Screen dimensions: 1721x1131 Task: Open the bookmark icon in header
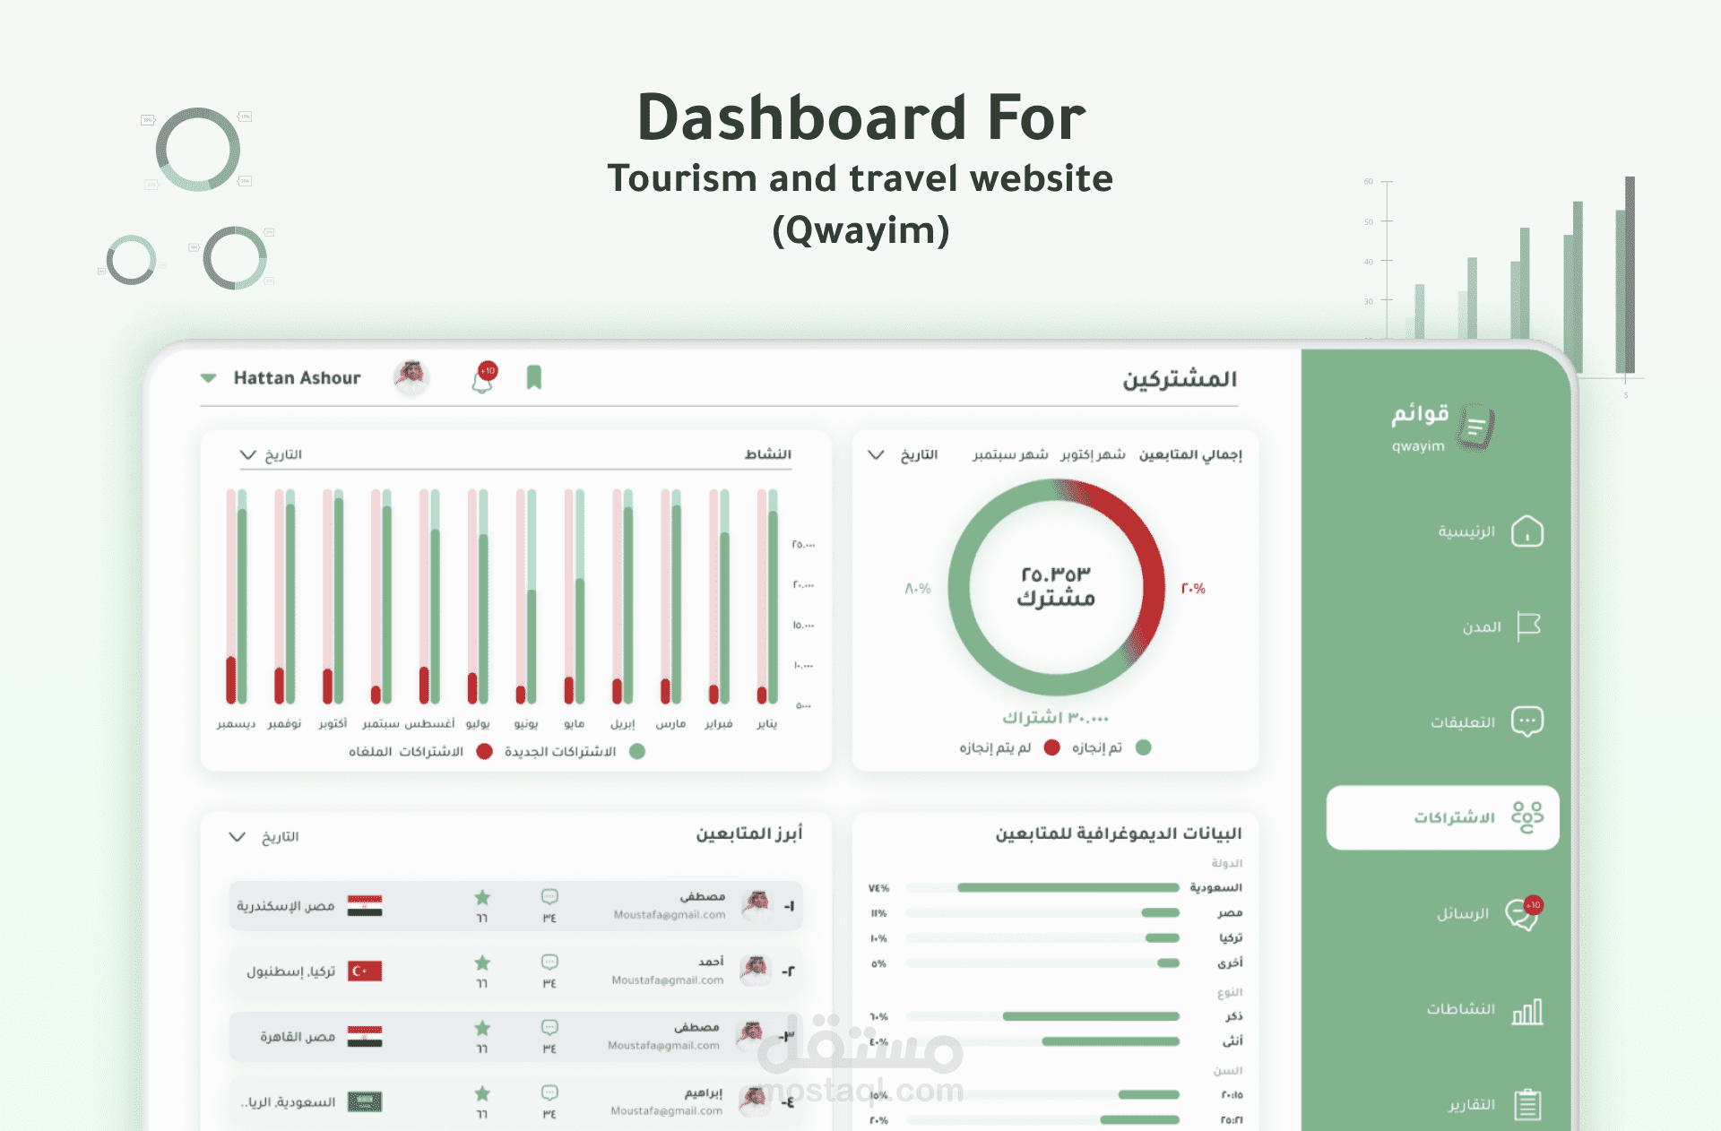pos(534,377)
